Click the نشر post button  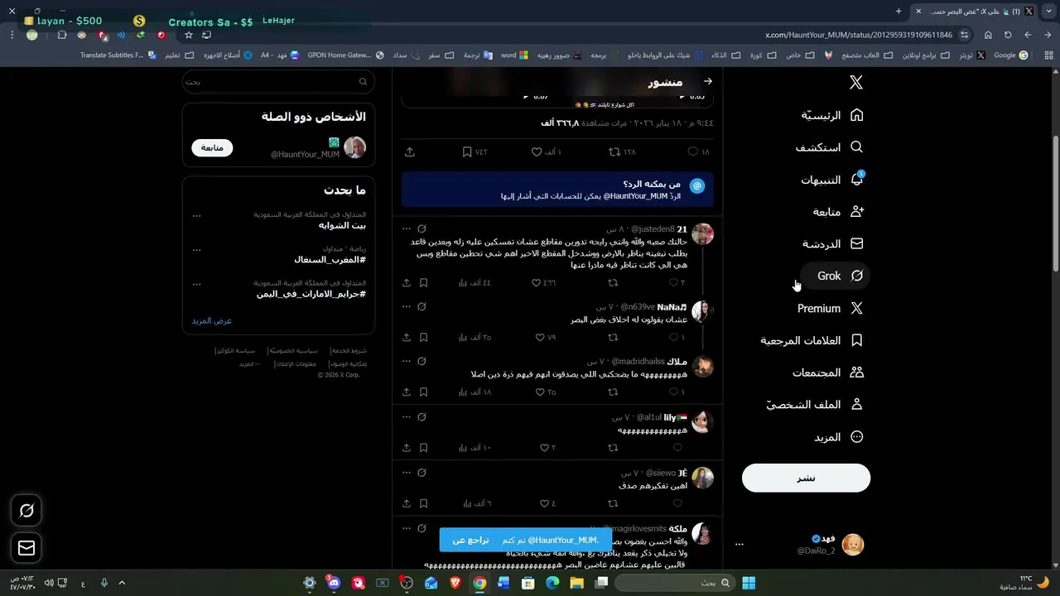[806, 478]
